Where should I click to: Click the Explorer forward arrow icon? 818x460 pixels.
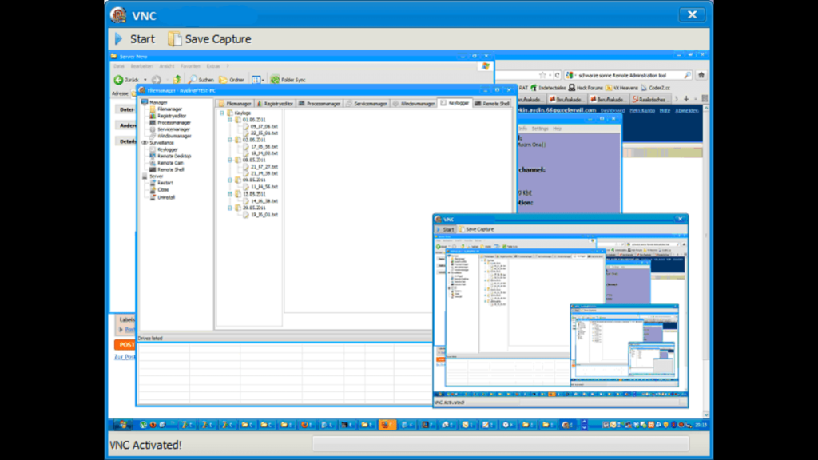pos(156,80)
